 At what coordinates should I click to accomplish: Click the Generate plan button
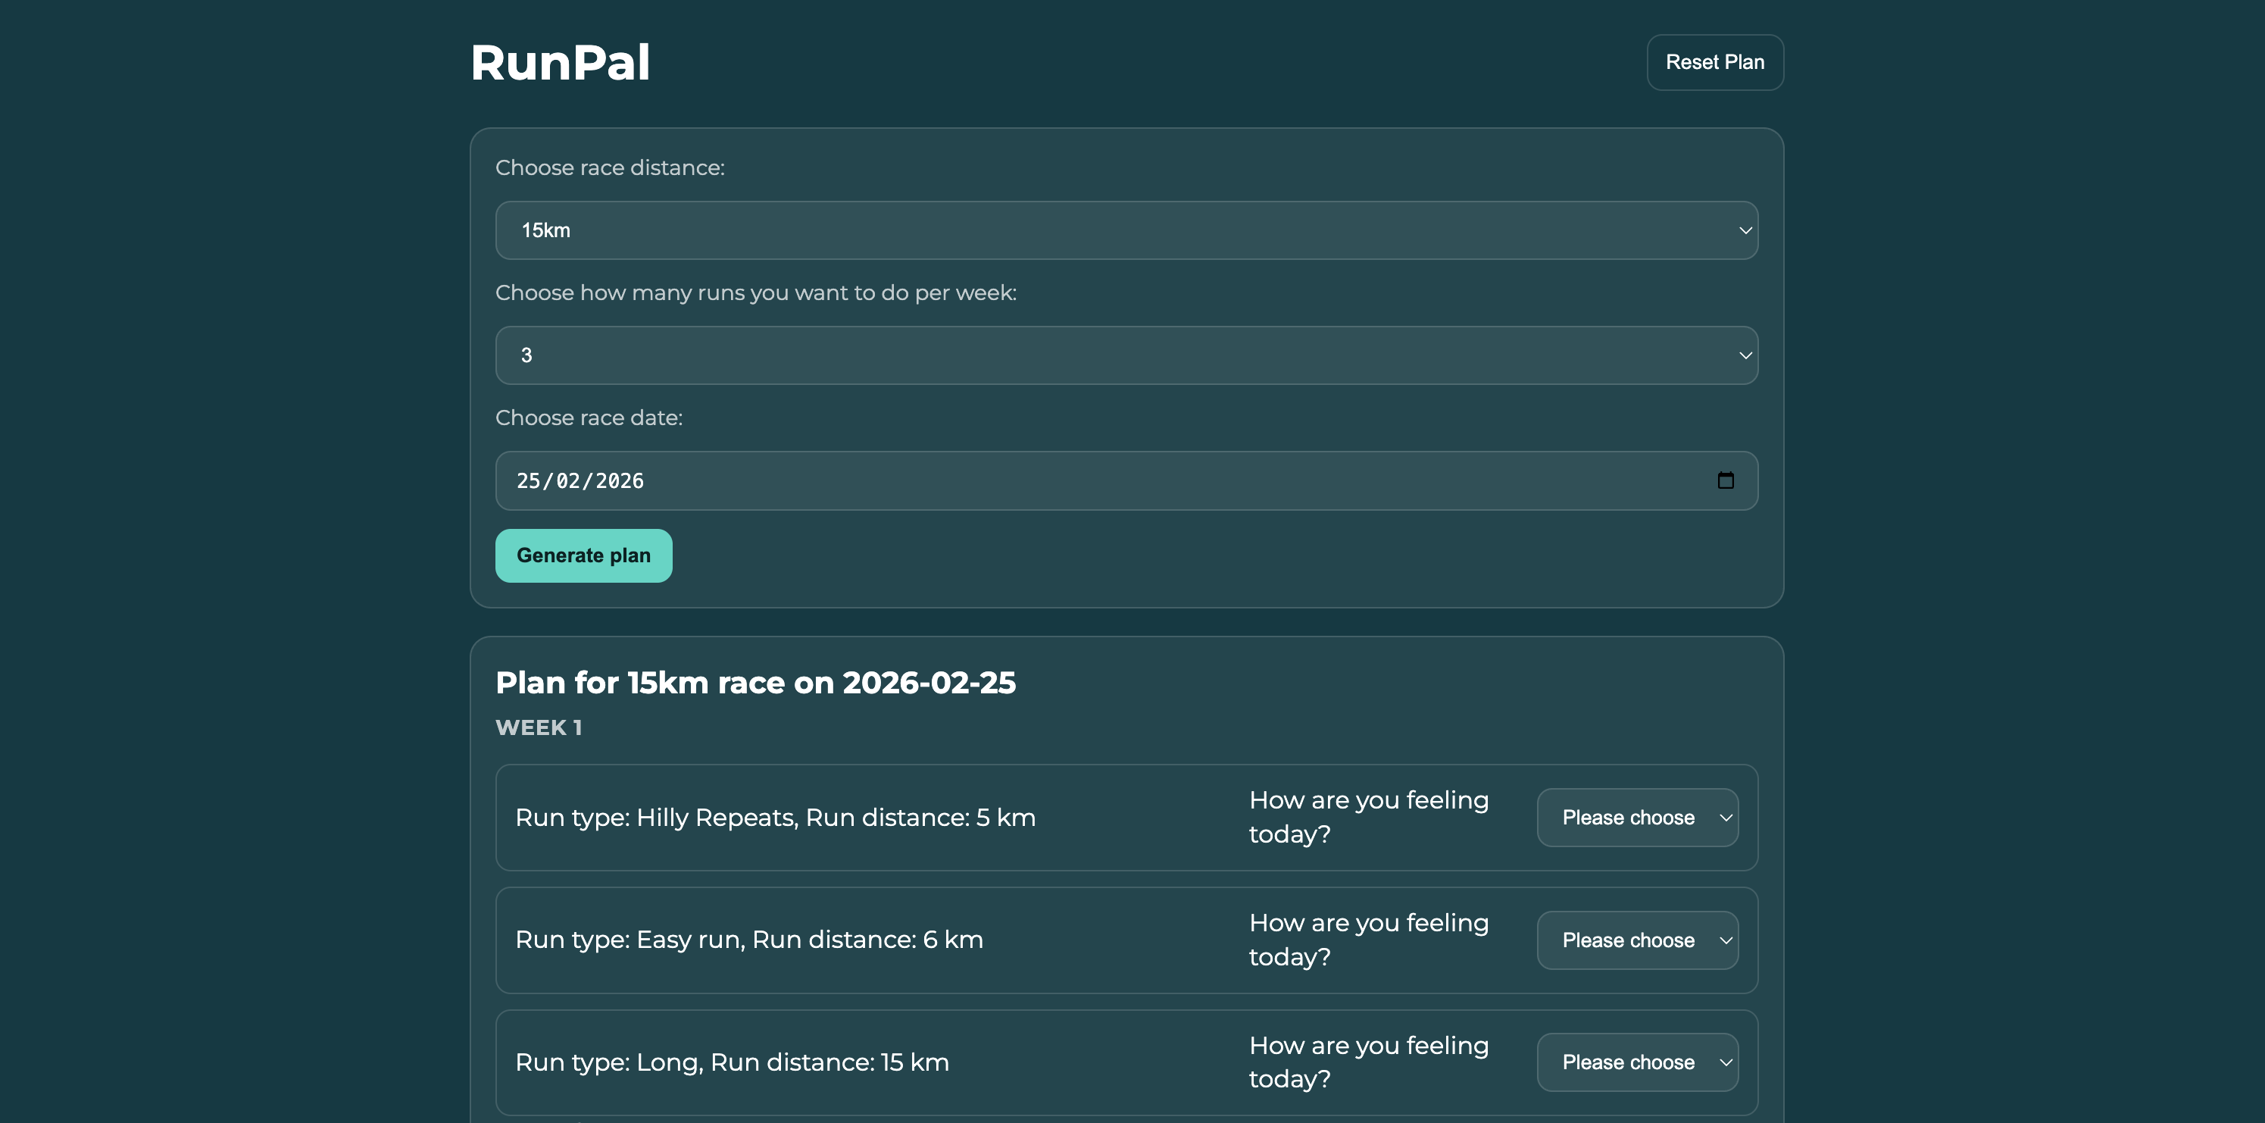tap(584, 555)
